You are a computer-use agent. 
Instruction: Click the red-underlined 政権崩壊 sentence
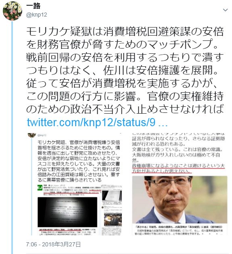point(178,168)
